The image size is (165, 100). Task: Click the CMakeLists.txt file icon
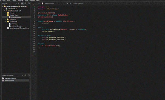[6, 8]
